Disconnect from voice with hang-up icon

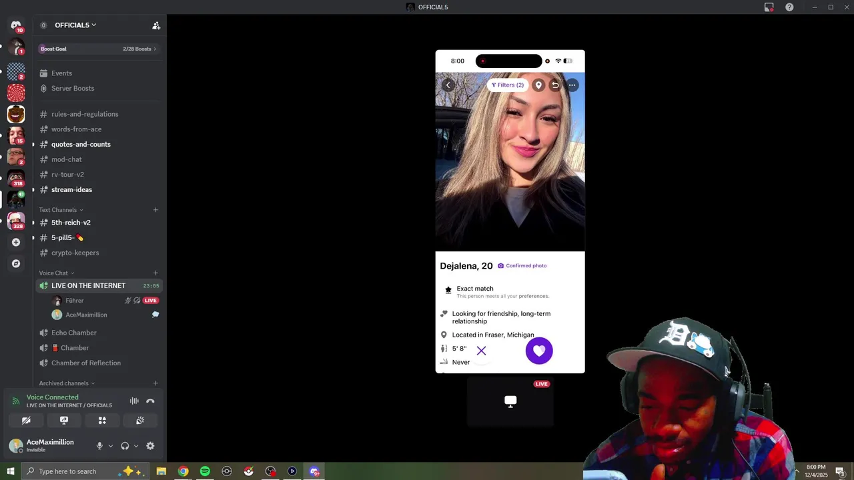150,401
